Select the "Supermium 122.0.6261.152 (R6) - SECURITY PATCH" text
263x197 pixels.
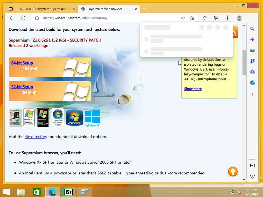[x=55, y=40]
